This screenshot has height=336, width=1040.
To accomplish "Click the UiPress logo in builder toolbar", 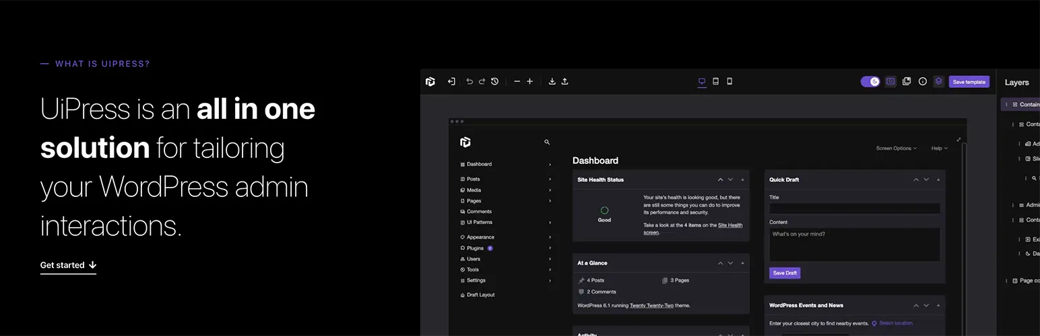I will pyautogui.click(x=430, y=81).
